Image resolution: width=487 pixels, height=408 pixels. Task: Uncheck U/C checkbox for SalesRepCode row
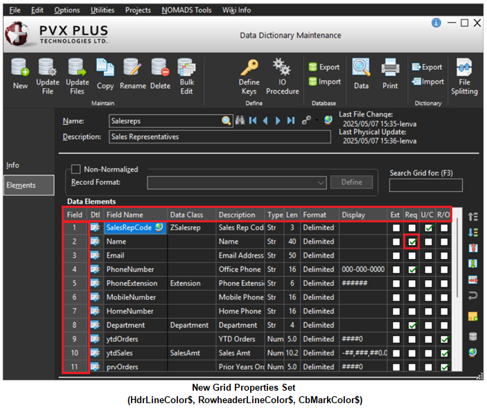point(429,228)
